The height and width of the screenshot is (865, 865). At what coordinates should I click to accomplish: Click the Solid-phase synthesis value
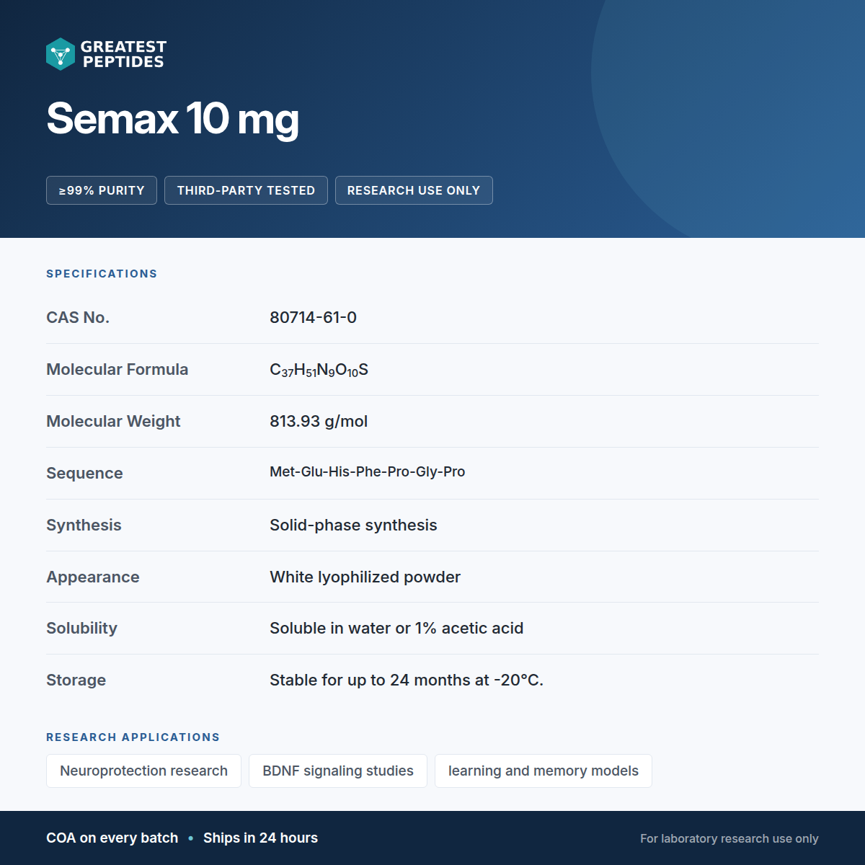coord(353,525)
